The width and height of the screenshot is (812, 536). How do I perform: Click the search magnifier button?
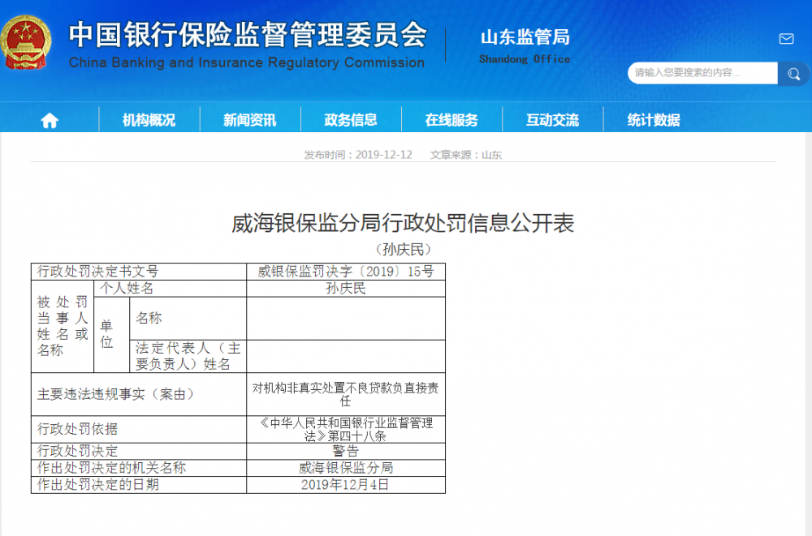tap(793, 73)
